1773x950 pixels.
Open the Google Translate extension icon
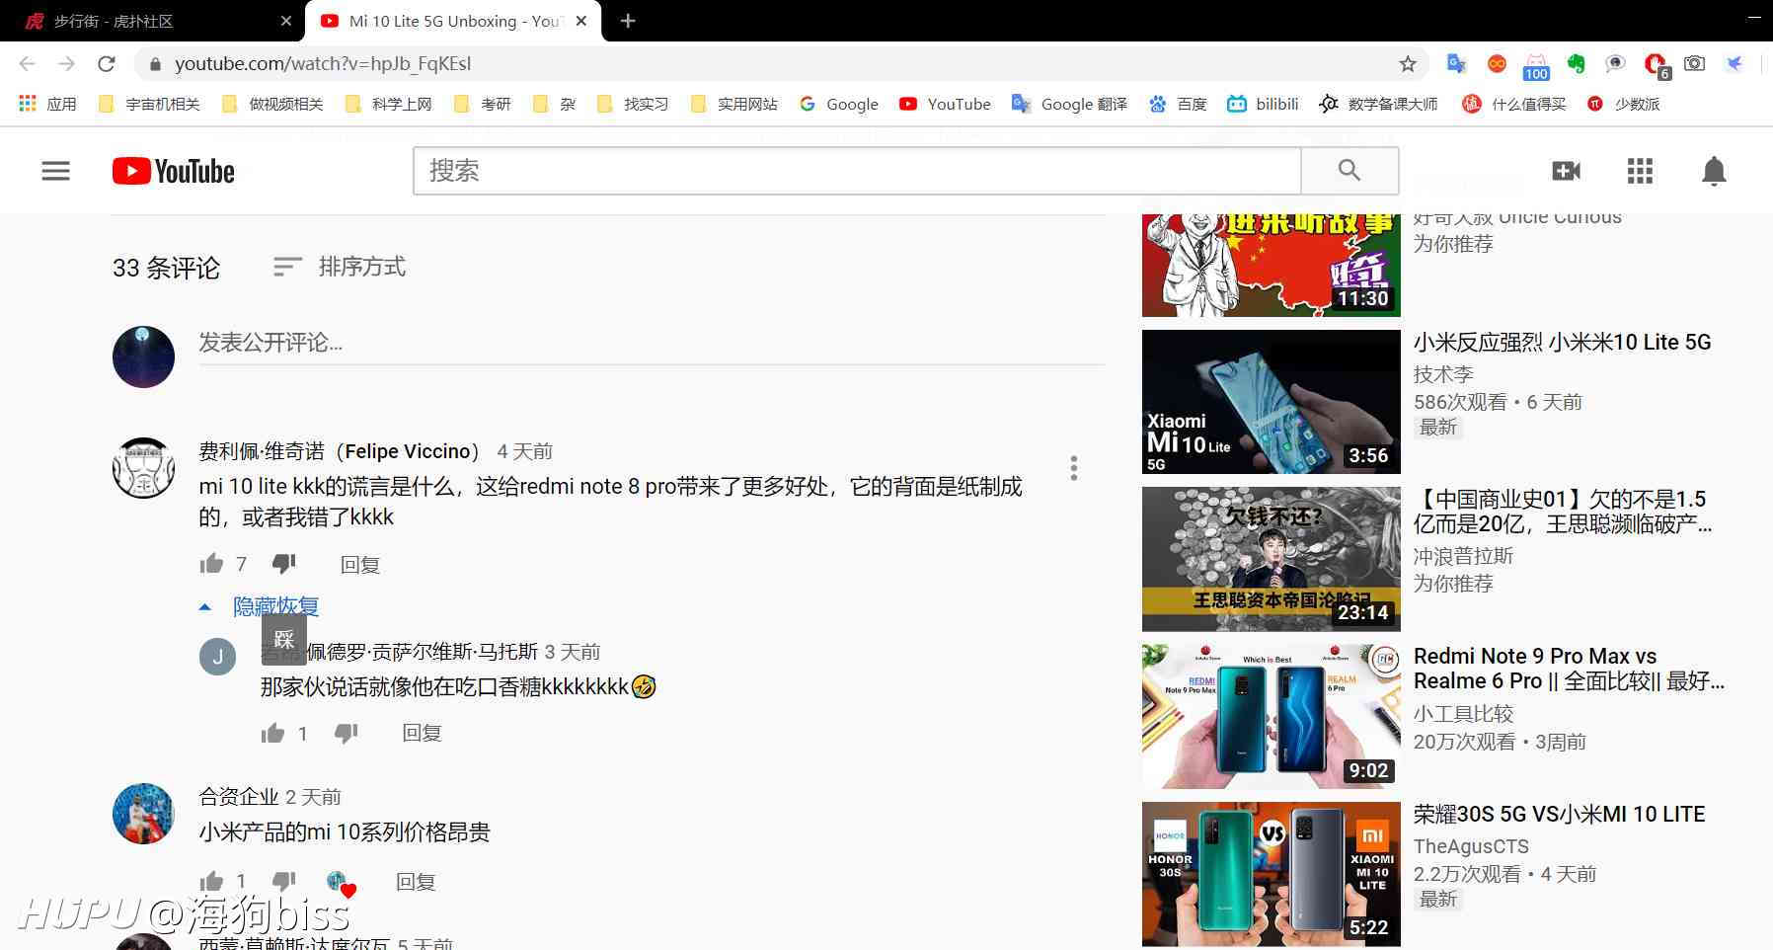point(1456,63)
